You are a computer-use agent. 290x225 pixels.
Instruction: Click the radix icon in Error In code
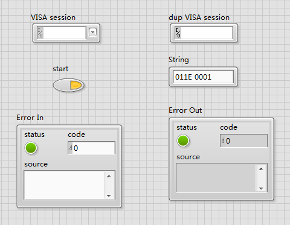[x=70, y=148]
